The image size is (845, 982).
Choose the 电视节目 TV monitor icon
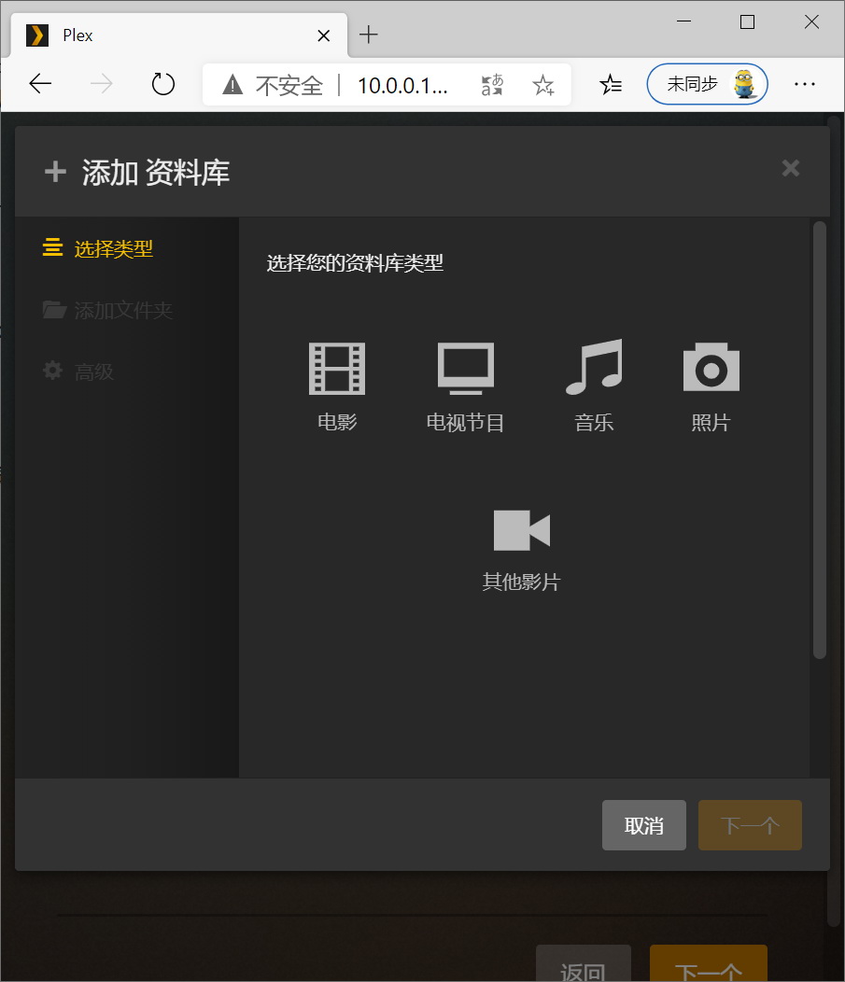(x=465, y=368)
